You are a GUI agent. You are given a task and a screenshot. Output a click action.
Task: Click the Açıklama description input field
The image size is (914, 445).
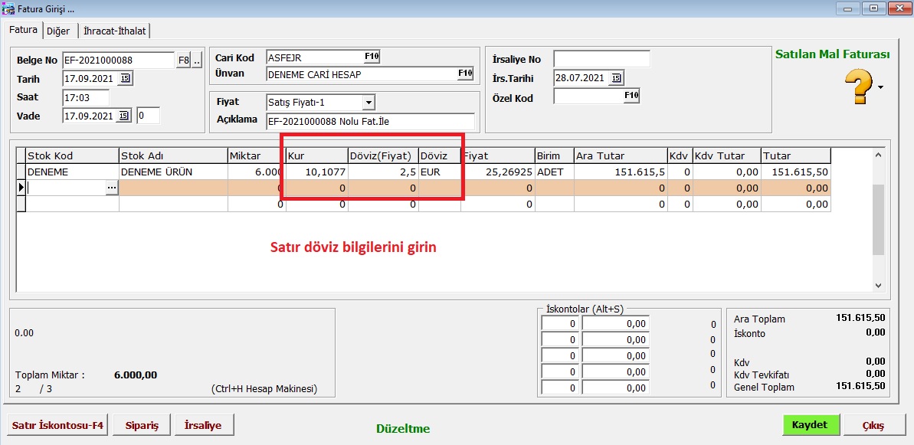click(369, 121)
